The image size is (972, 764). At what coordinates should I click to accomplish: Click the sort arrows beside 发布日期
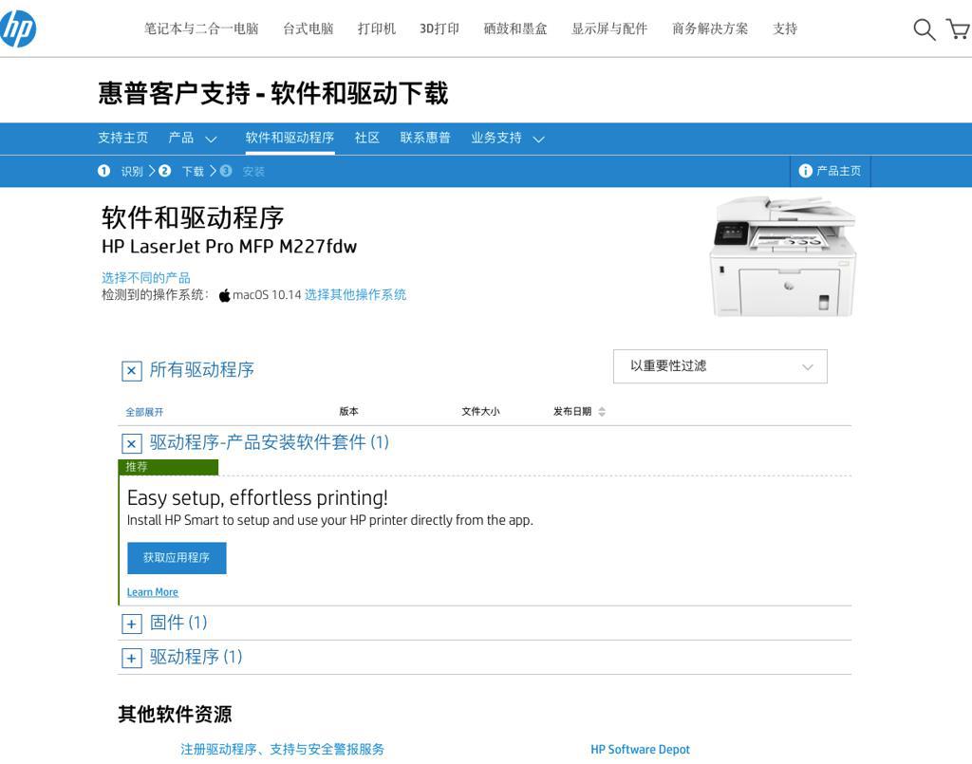pos(602,412)
